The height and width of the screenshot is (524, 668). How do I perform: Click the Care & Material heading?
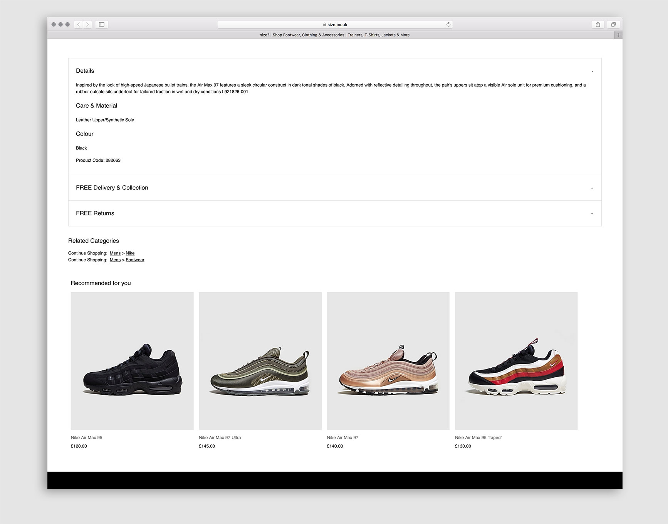(x=96, y=106)
